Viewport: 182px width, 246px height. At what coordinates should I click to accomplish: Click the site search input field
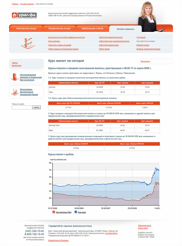[x=22, y=107]
